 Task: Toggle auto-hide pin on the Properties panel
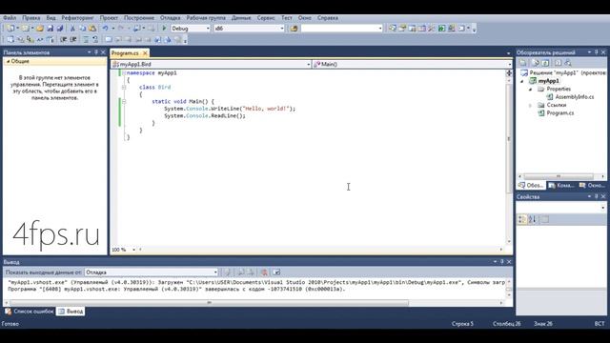click(x=596, y=197)
